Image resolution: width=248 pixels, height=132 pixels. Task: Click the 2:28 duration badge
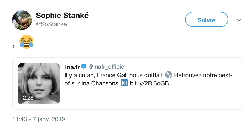tap(28, 98)
